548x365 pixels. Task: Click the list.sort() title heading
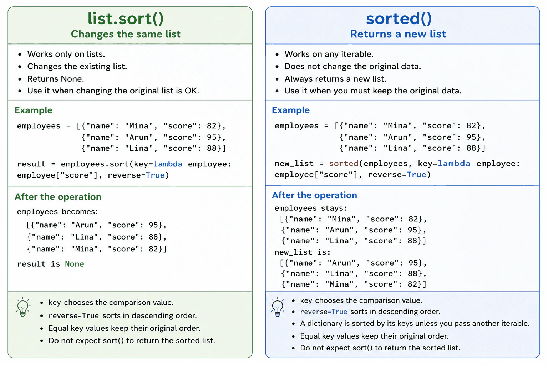[x=126, y=19]
